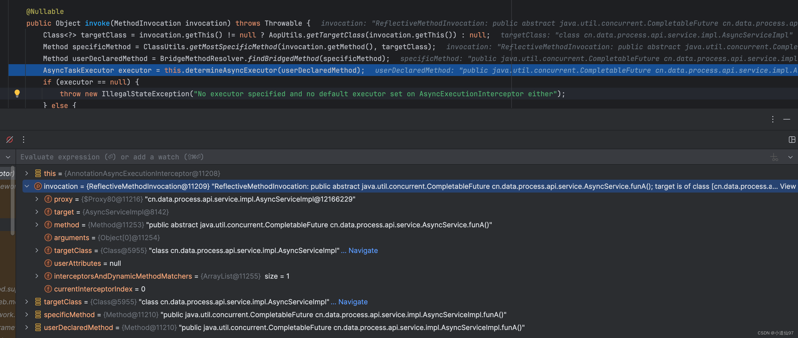Click the evaluate expression input field
This screenshot has width=798, height=338.
(x=390, y=157)
